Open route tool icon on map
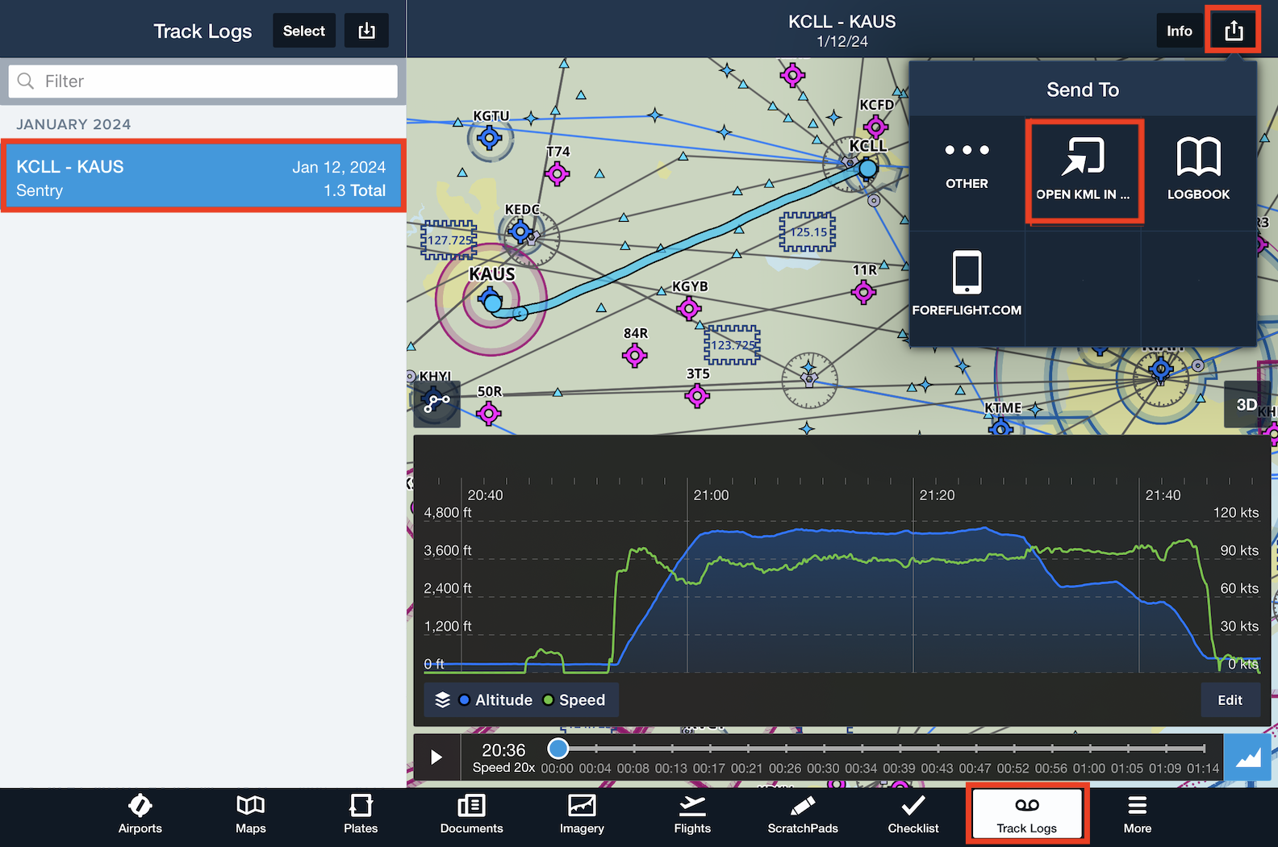This screenshot has width=1278, height=847. pyautogui.click(x=436, y=403)
